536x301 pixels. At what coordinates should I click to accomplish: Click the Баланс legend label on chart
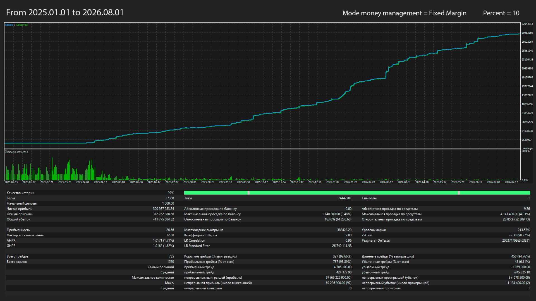pyautogui.click(x=9, y=25)
